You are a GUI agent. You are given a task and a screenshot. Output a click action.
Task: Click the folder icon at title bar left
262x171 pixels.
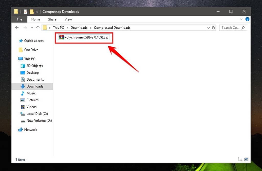(16, 12)
